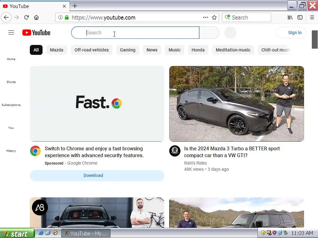Click into the YouTube Search field
318x238 pixels.
pos(135,33)
